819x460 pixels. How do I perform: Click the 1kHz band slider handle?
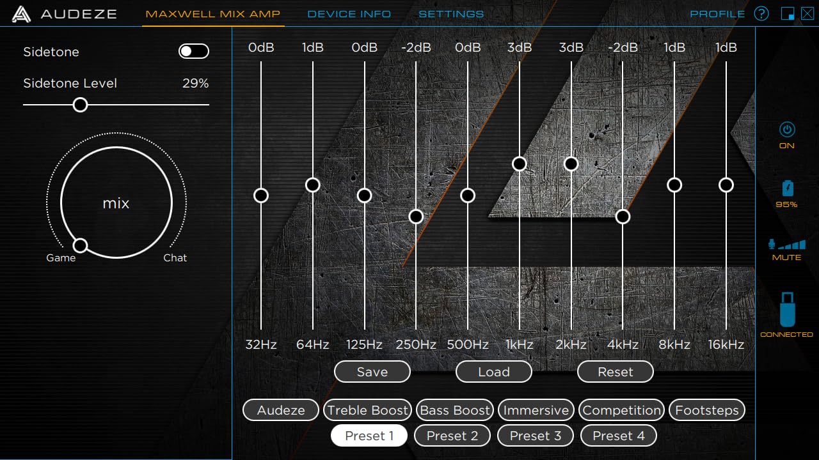pos(520,164)
